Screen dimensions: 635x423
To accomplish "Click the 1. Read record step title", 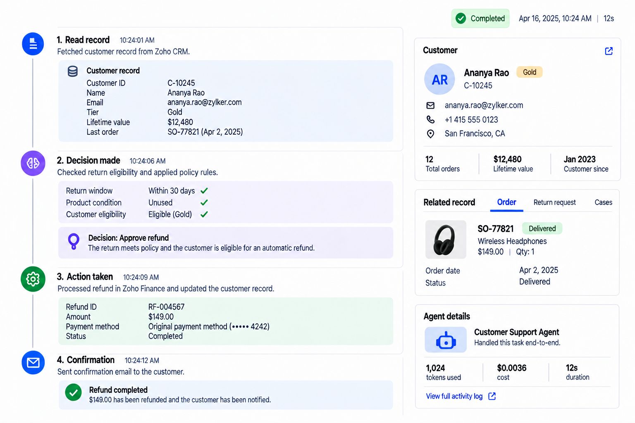I will point(83,40).
